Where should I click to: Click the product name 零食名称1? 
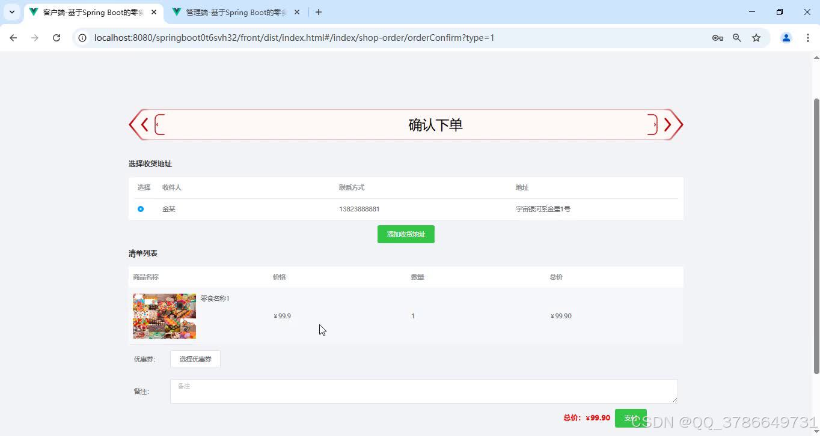tap(215, 298)
